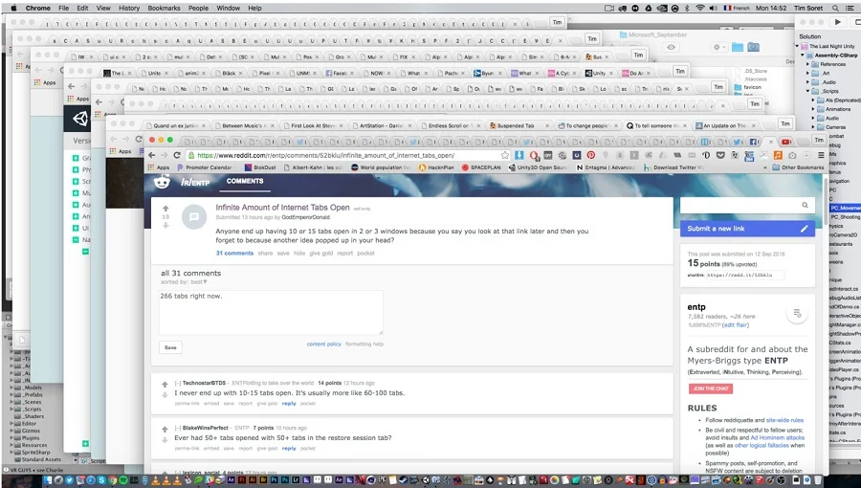Downvote the Infinite Amount of Tabs post

coord(166,226)
